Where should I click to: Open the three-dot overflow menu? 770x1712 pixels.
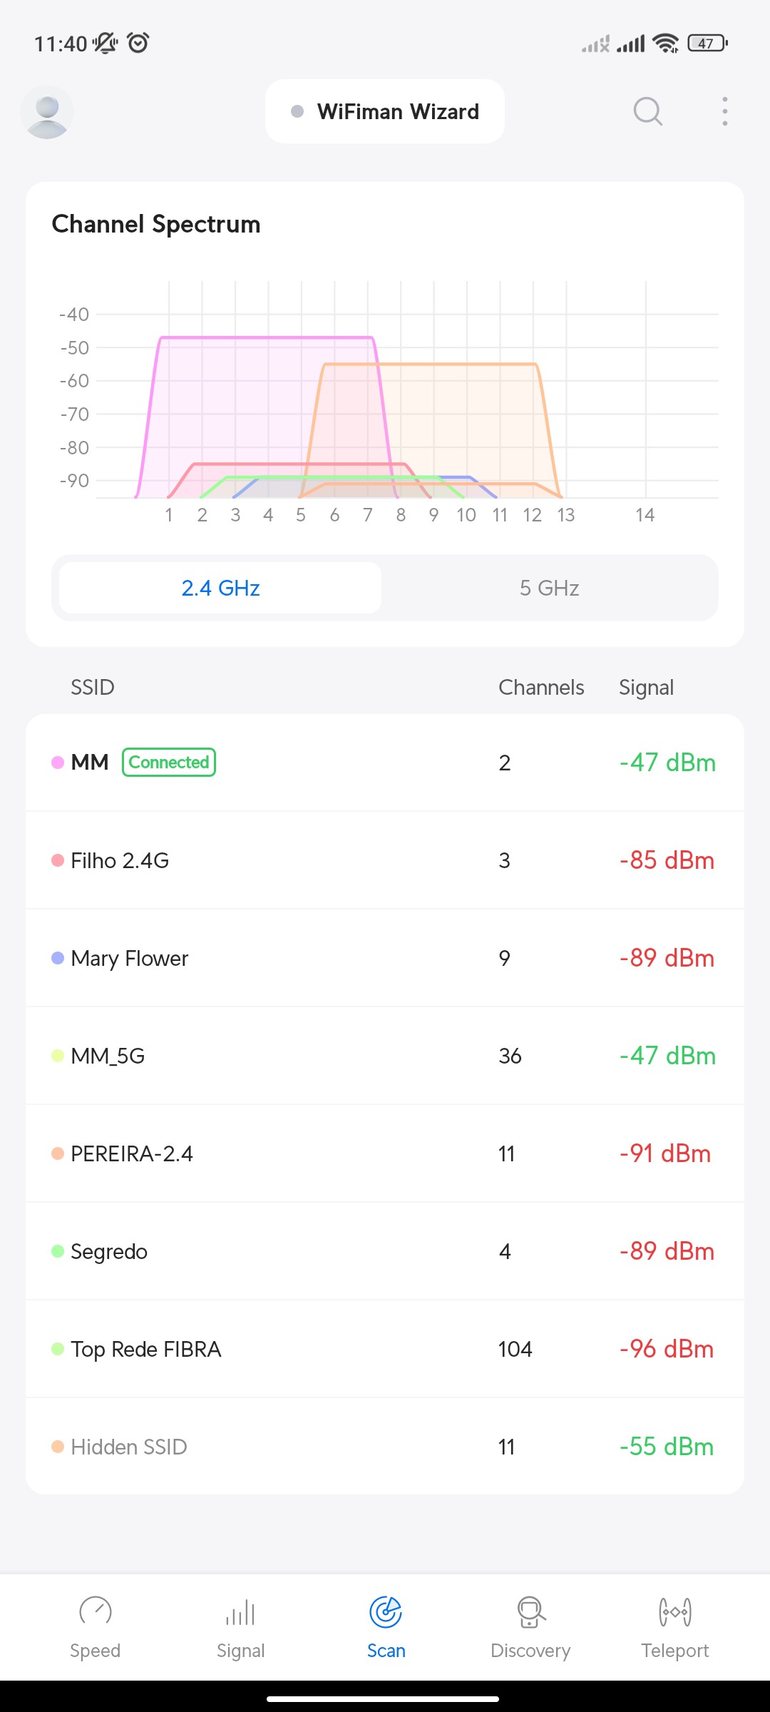pyautogui.click(x=724, y=111)
